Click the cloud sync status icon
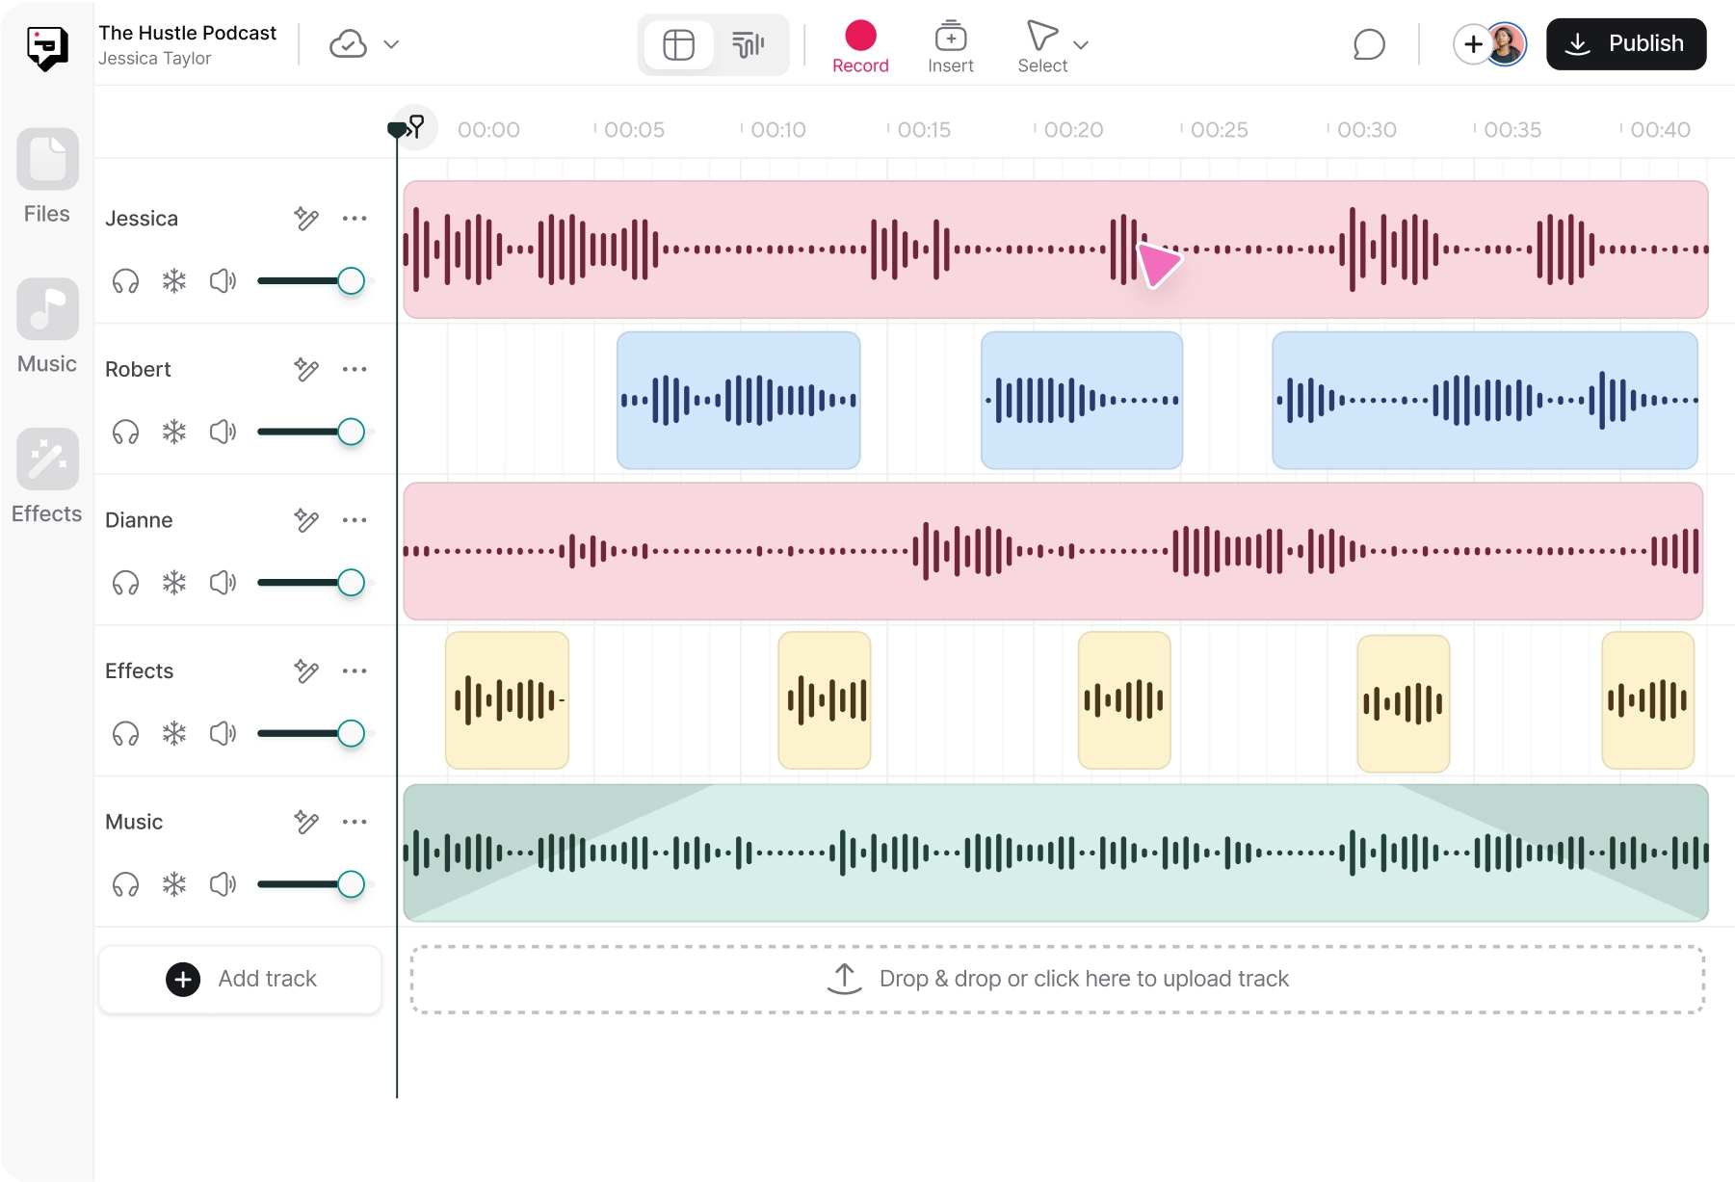Image resolution: width=1735 pixels, height=1182 pixels. coord(347,44)
